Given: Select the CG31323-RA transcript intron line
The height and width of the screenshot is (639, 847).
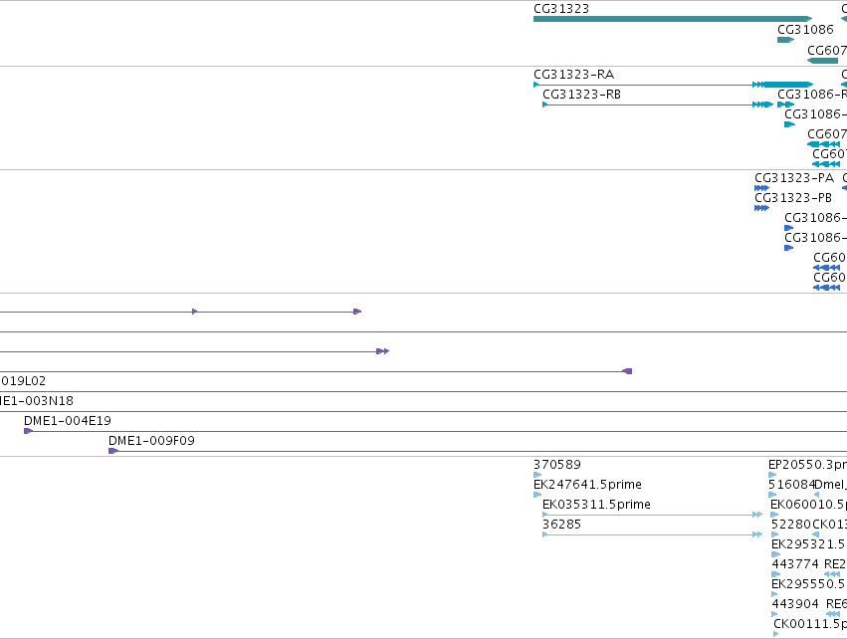Looking at the screenshot, I should [646, 85].
